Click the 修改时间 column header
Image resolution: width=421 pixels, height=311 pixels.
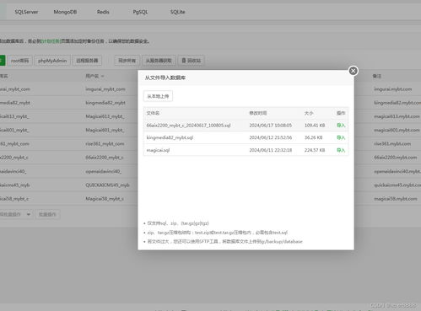click(x=258, y=113)
